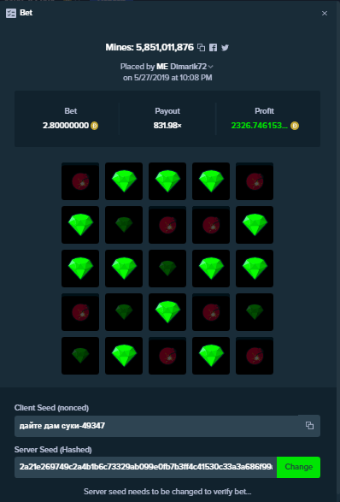Click 'Server seed needs to be changed' notice
The width and height of the screenshot is (340, 502).
tap(167, 492)
